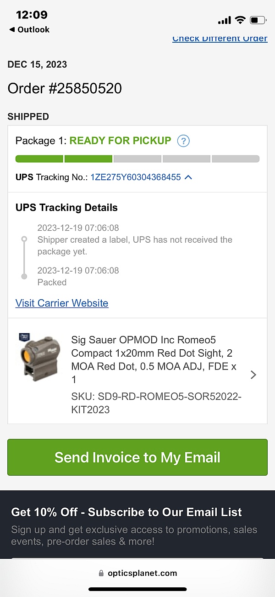The height and width of the screenshot is (597, 275).
Task: Tap the lock icon in address bar
Action: [x=101, y=573]
